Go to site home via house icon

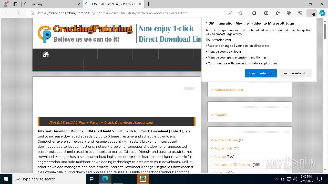(x=46, y=54)
